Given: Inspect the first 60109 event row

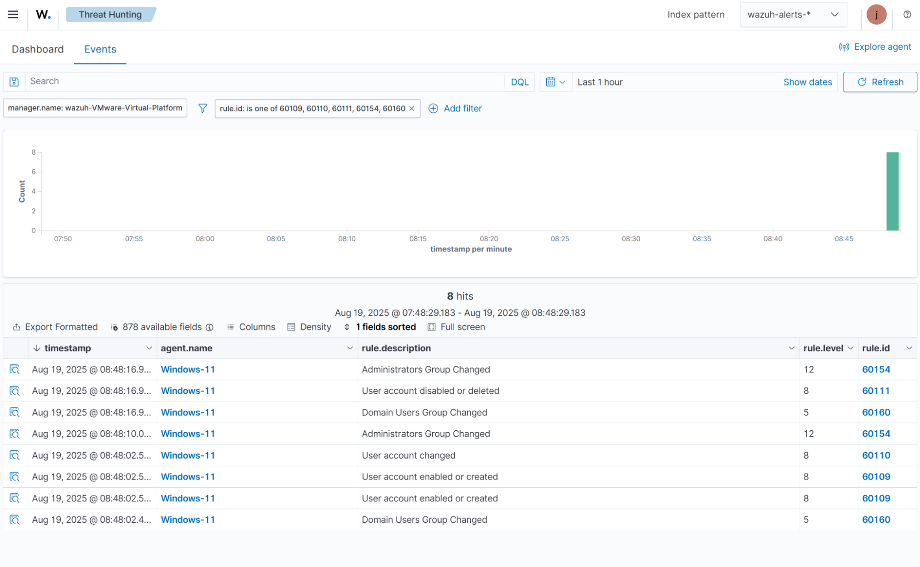Looking at the screenshot, I should [15, 477].
